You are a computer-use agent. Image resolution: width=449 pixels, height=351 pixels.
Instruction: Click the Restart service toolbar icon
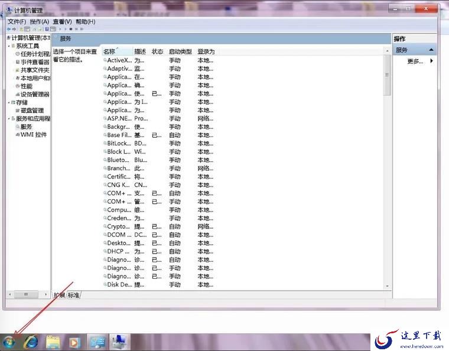[82, 29]
